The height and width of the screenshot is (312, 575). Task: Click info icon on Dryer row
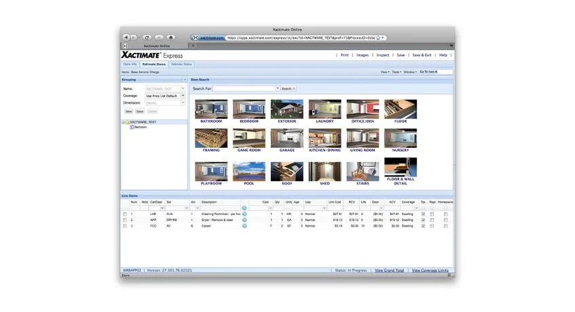[x=244, y=220]
